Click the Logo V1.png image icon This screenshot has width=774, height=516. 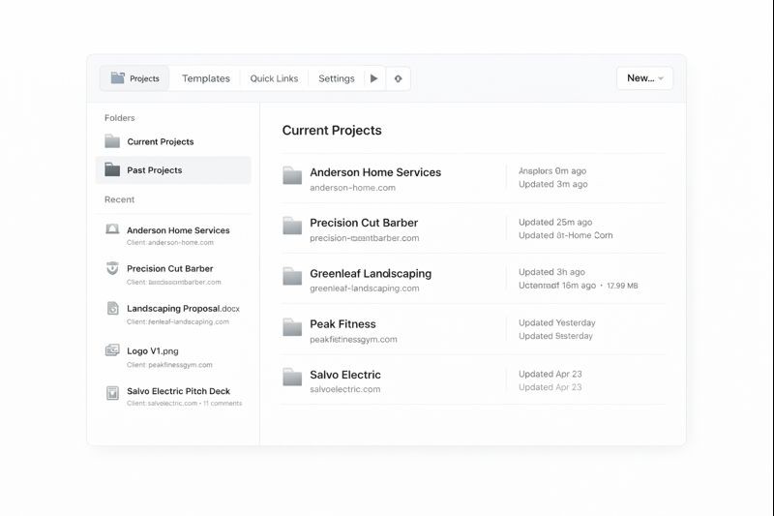(x=112, y=350)
